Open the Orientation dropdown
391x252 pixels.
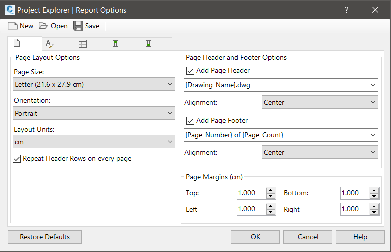(94, 113)
